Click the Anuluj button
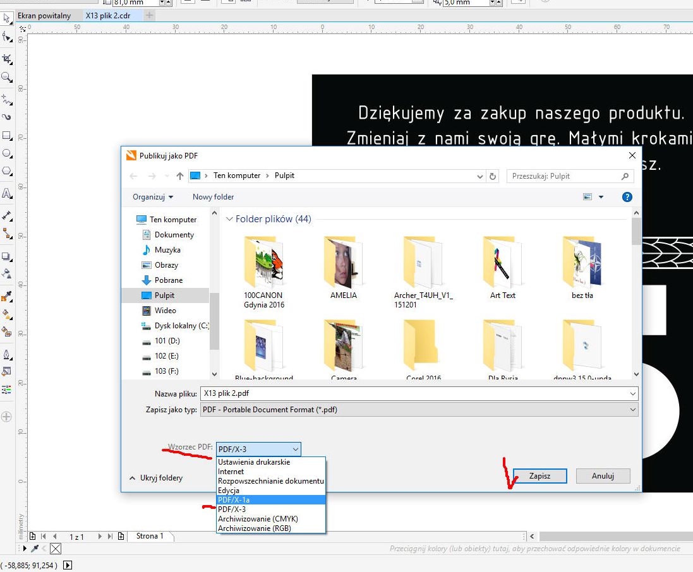Screen dimensions: 693x572 pyautogui.click(x=603, y=476)
